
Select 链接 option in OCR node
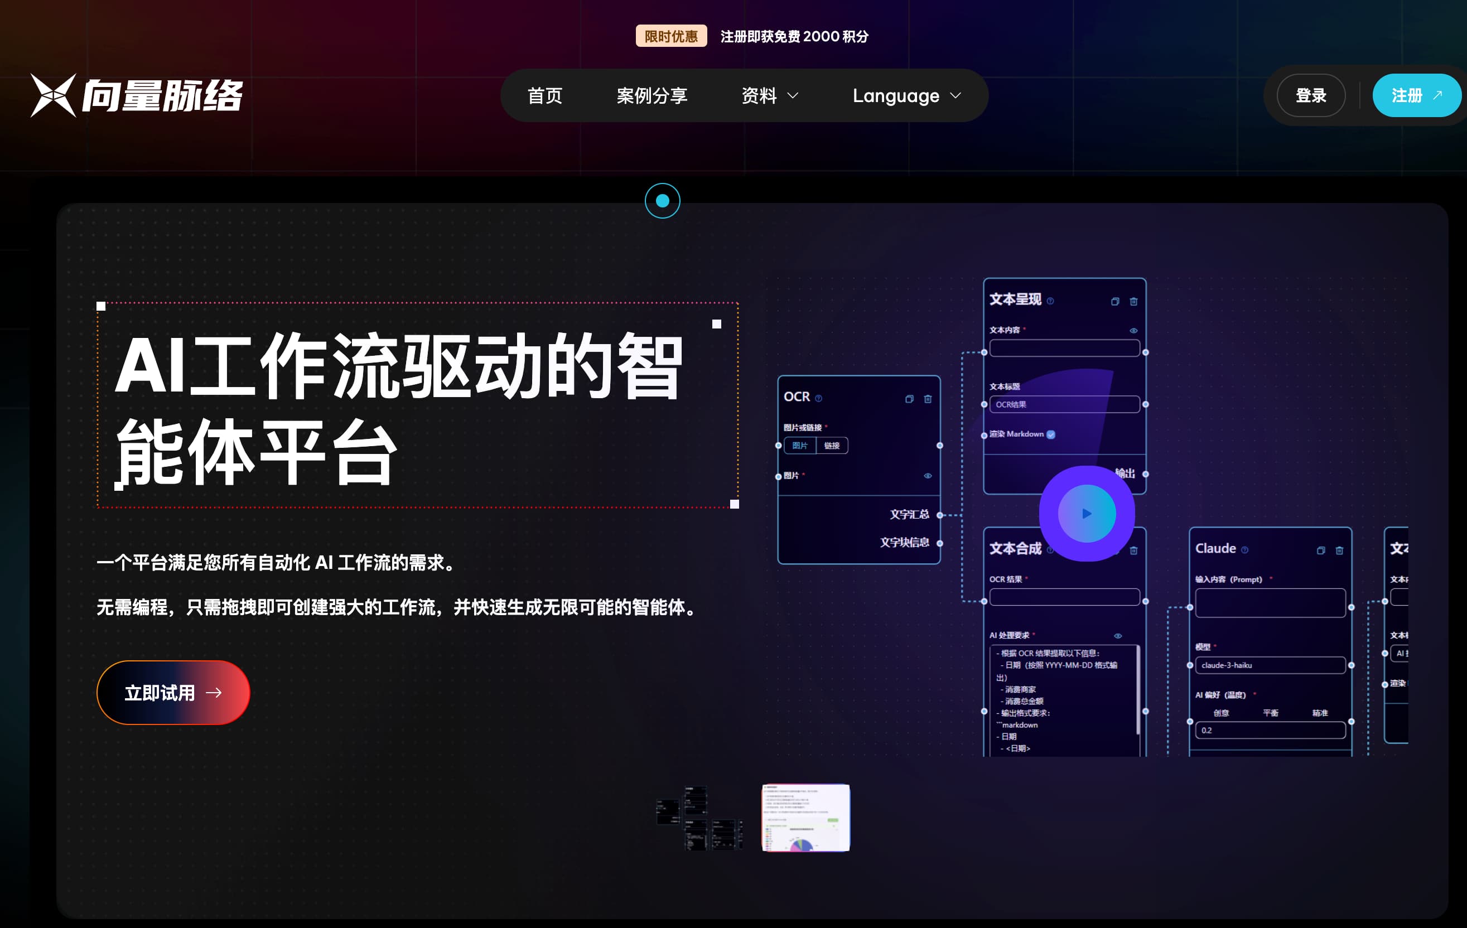tap(832, 446)
